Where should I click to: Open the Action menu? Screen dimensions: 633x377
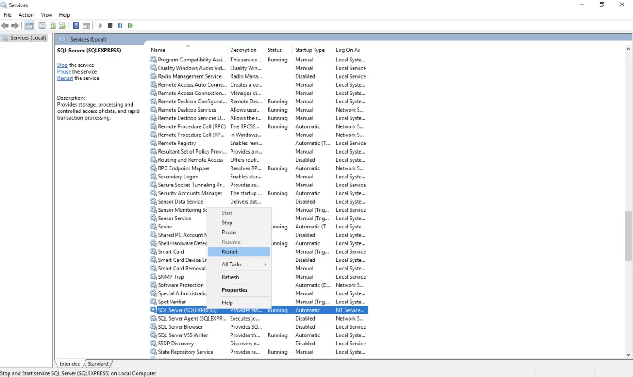26,15
